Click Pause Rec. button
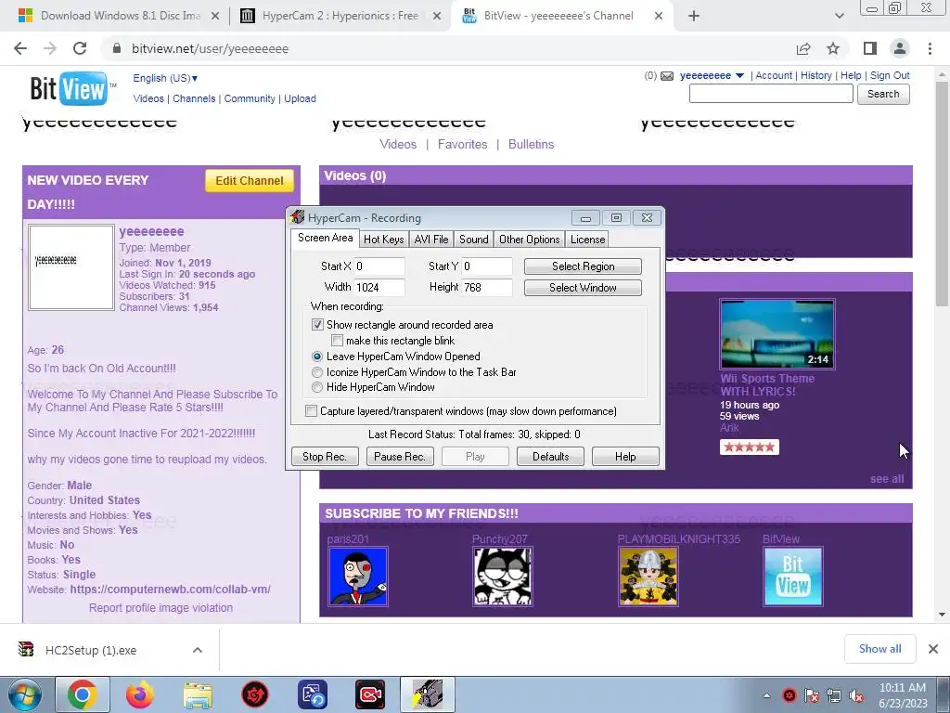Screen dimensions: 950x713 400,457
